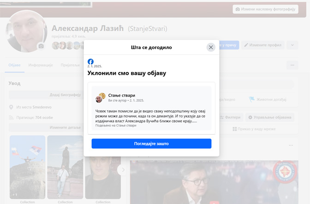This screenshot has height=204, width=310.
Task: Open the Пријатељи tab
Action: (x=70, y=65)
